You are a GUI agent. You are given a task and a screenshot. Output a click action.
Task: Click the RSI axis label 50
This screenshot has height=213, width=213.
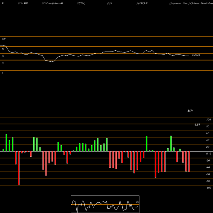click(3, 56)
